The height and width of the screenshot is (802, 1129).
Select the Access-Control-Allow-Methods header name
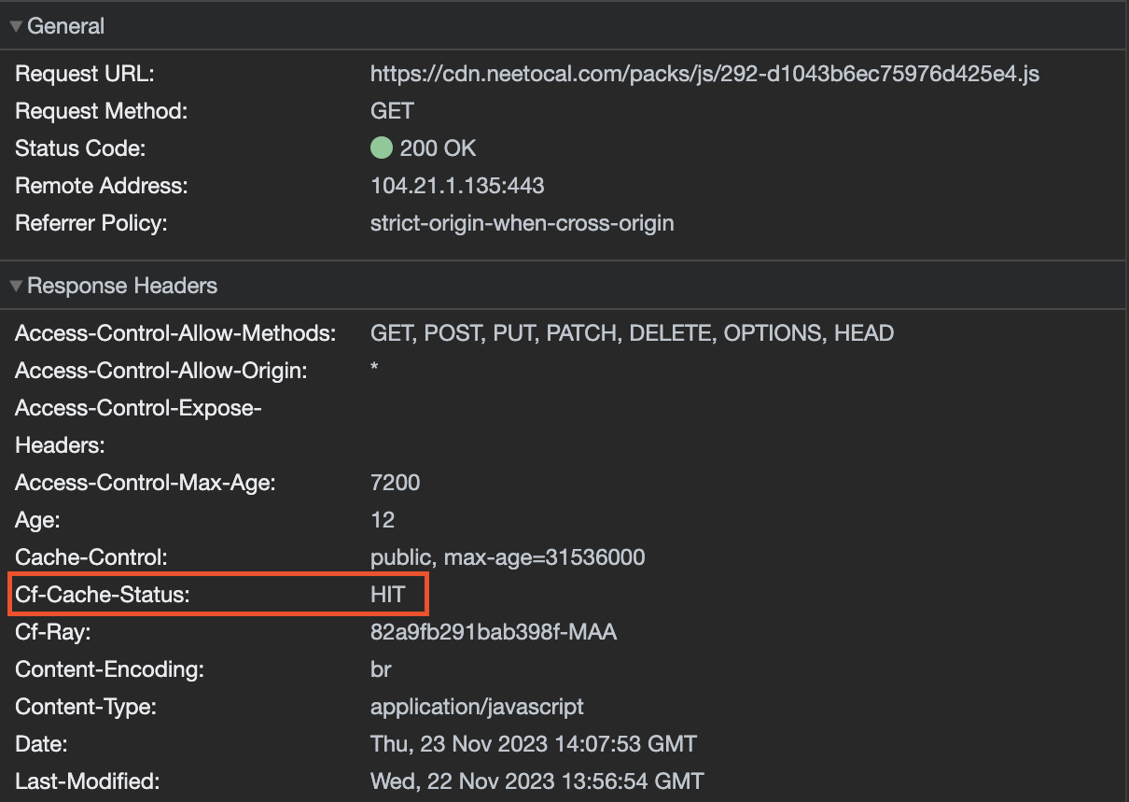pos(175,332)
